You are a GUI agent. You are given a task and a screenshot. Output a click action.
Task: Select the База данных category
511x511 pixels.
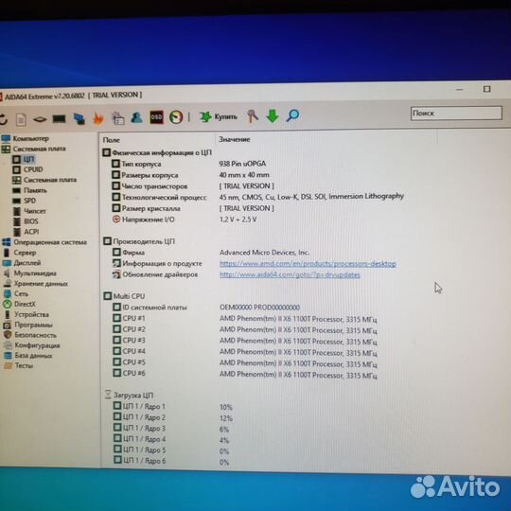[x=28, y=355]
